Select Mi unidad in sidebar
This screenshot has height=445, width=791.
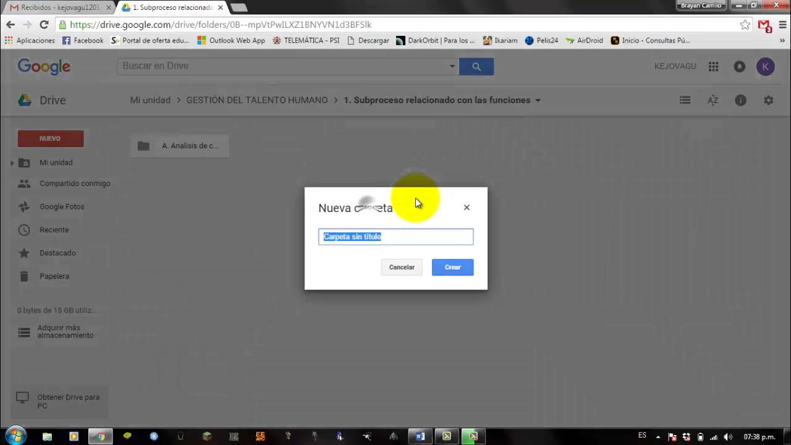coord(56,163)
